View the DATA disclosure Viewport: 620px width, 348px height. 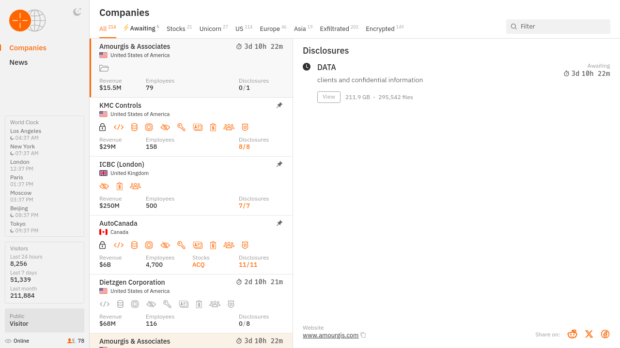pos(328,97)
